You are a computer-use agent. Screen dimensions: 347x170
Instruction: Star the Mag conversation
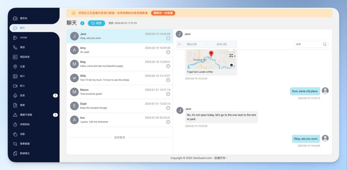click(x=168, y=66)
